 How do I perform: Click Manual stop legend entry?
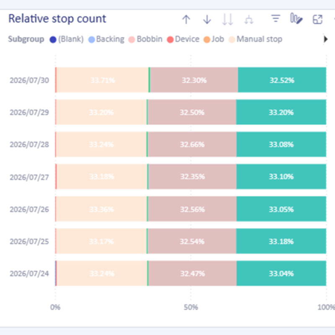tap(255, 39)
